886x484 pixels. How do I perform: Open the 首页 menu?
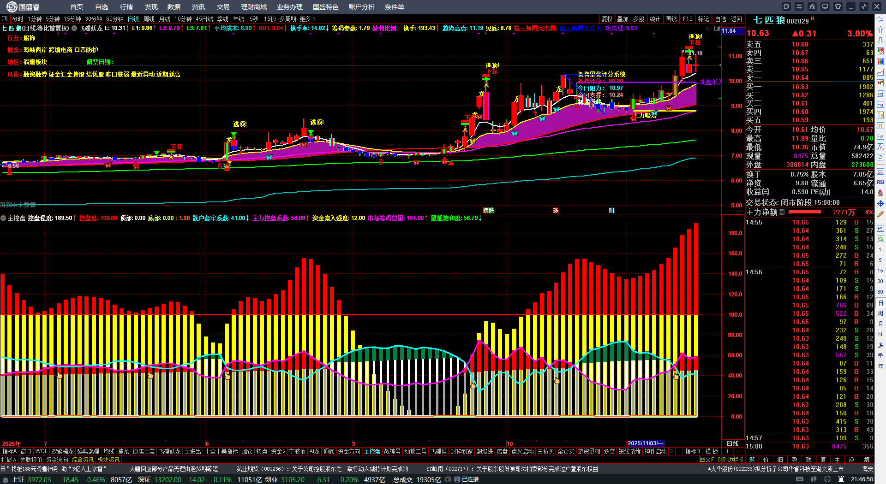[77, 6]
